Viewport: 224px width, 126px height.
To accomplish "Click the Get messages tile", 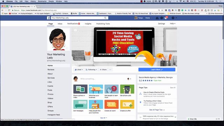I will tap(80, 106).
